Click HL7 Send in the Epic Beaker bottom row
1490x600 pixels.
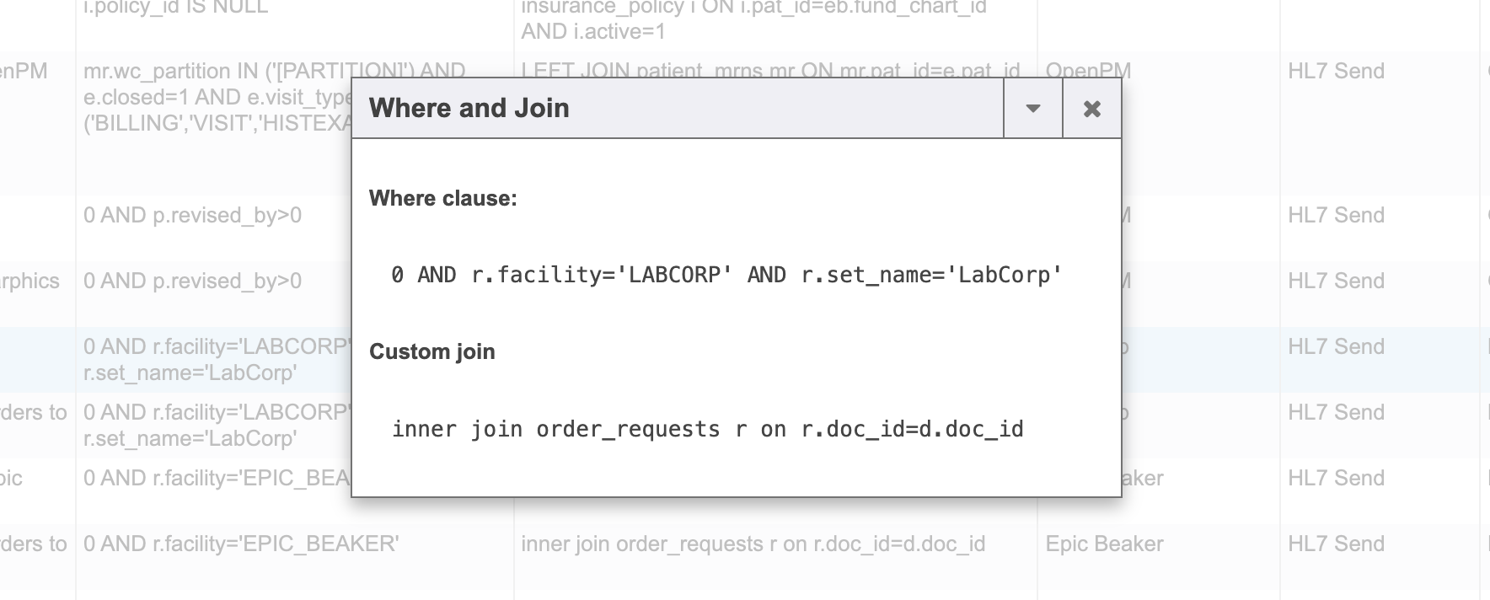[x=1336, y=544]
